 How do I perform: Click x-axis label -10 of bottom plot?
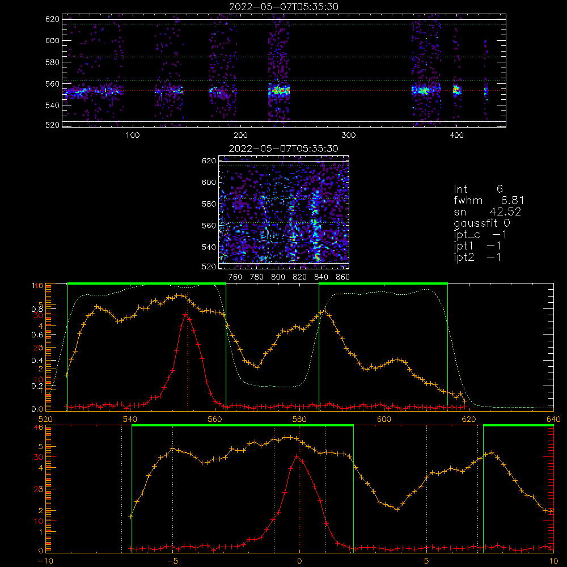(45, 561)
